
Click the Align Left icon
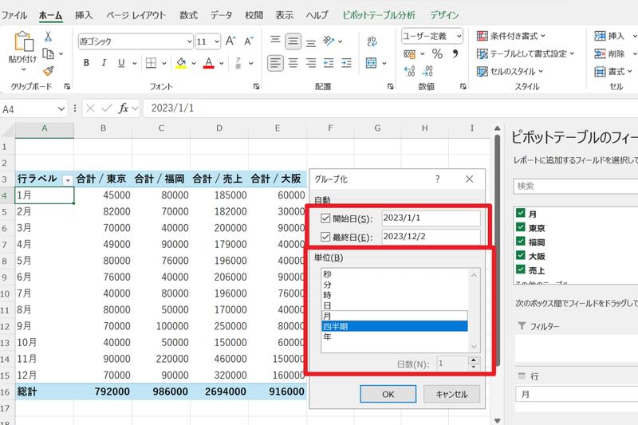coord(275,63)
